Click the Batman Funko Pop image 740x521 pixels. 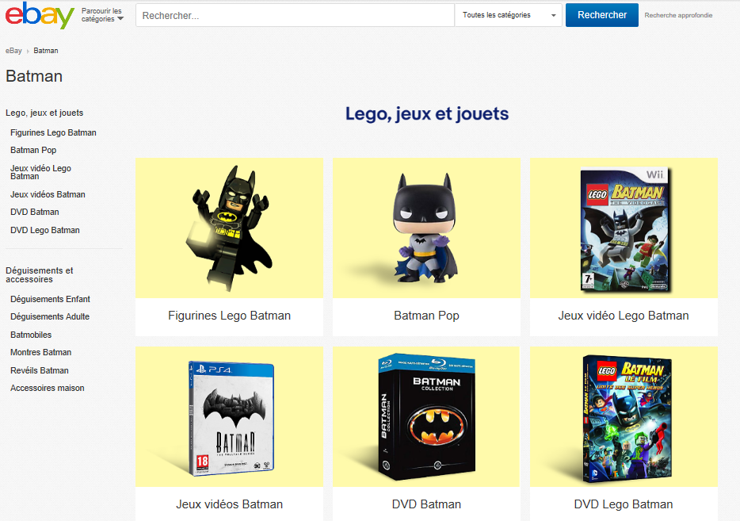click(426, 228)
